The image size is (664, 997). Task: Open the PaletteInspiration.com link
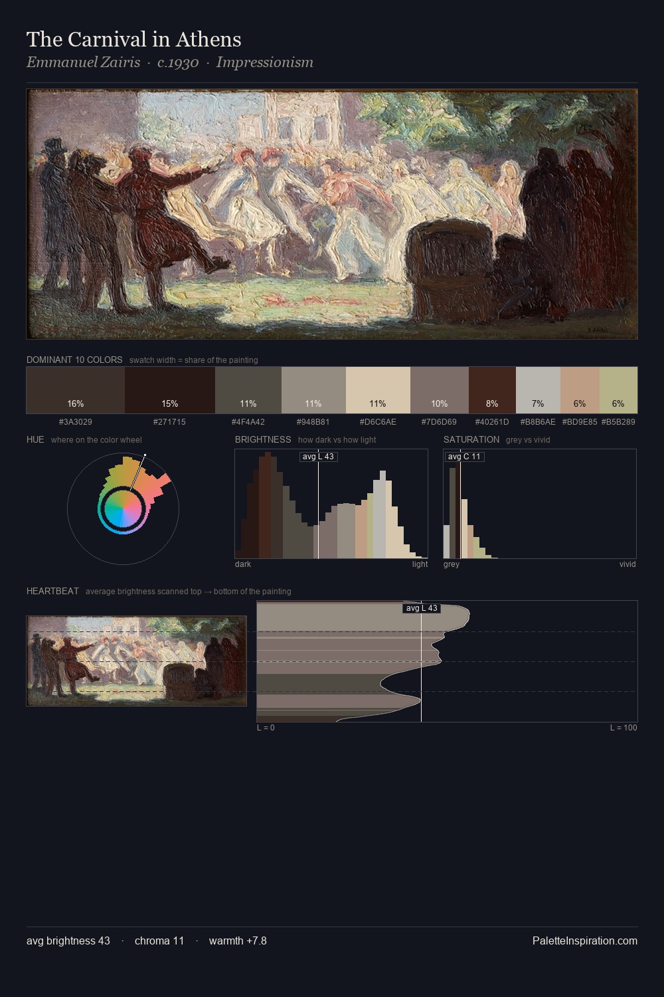585,941
